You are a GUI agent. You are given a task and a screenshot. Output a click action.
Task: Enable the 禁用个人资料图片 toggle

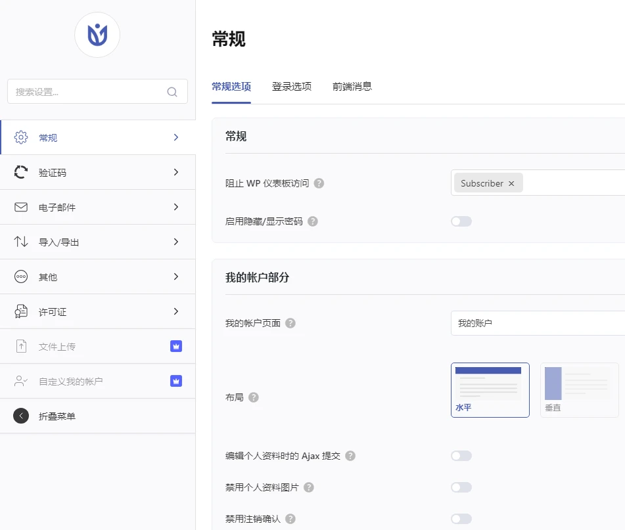click(461, 487)
